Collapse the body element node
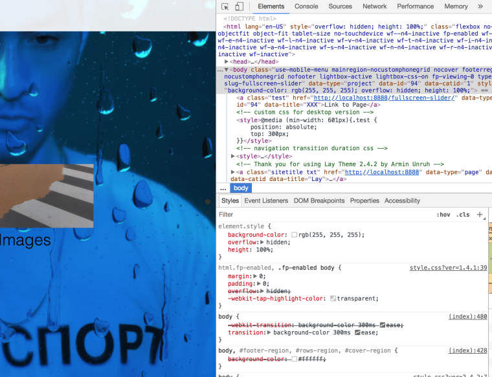The image size is (492, 377). pyautogui.click(x=227, y=69)
